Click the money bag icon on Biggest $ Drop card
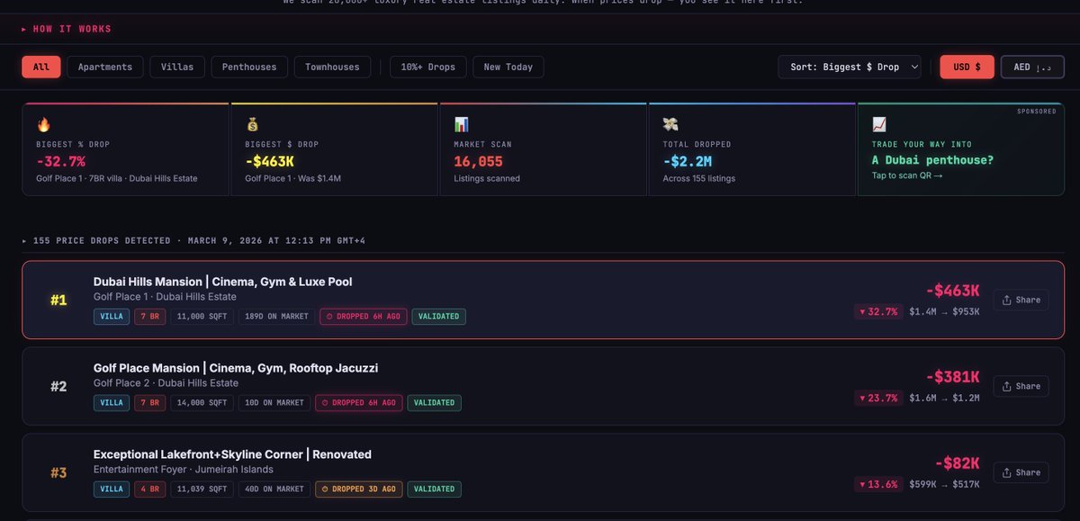 pos(252,125)
